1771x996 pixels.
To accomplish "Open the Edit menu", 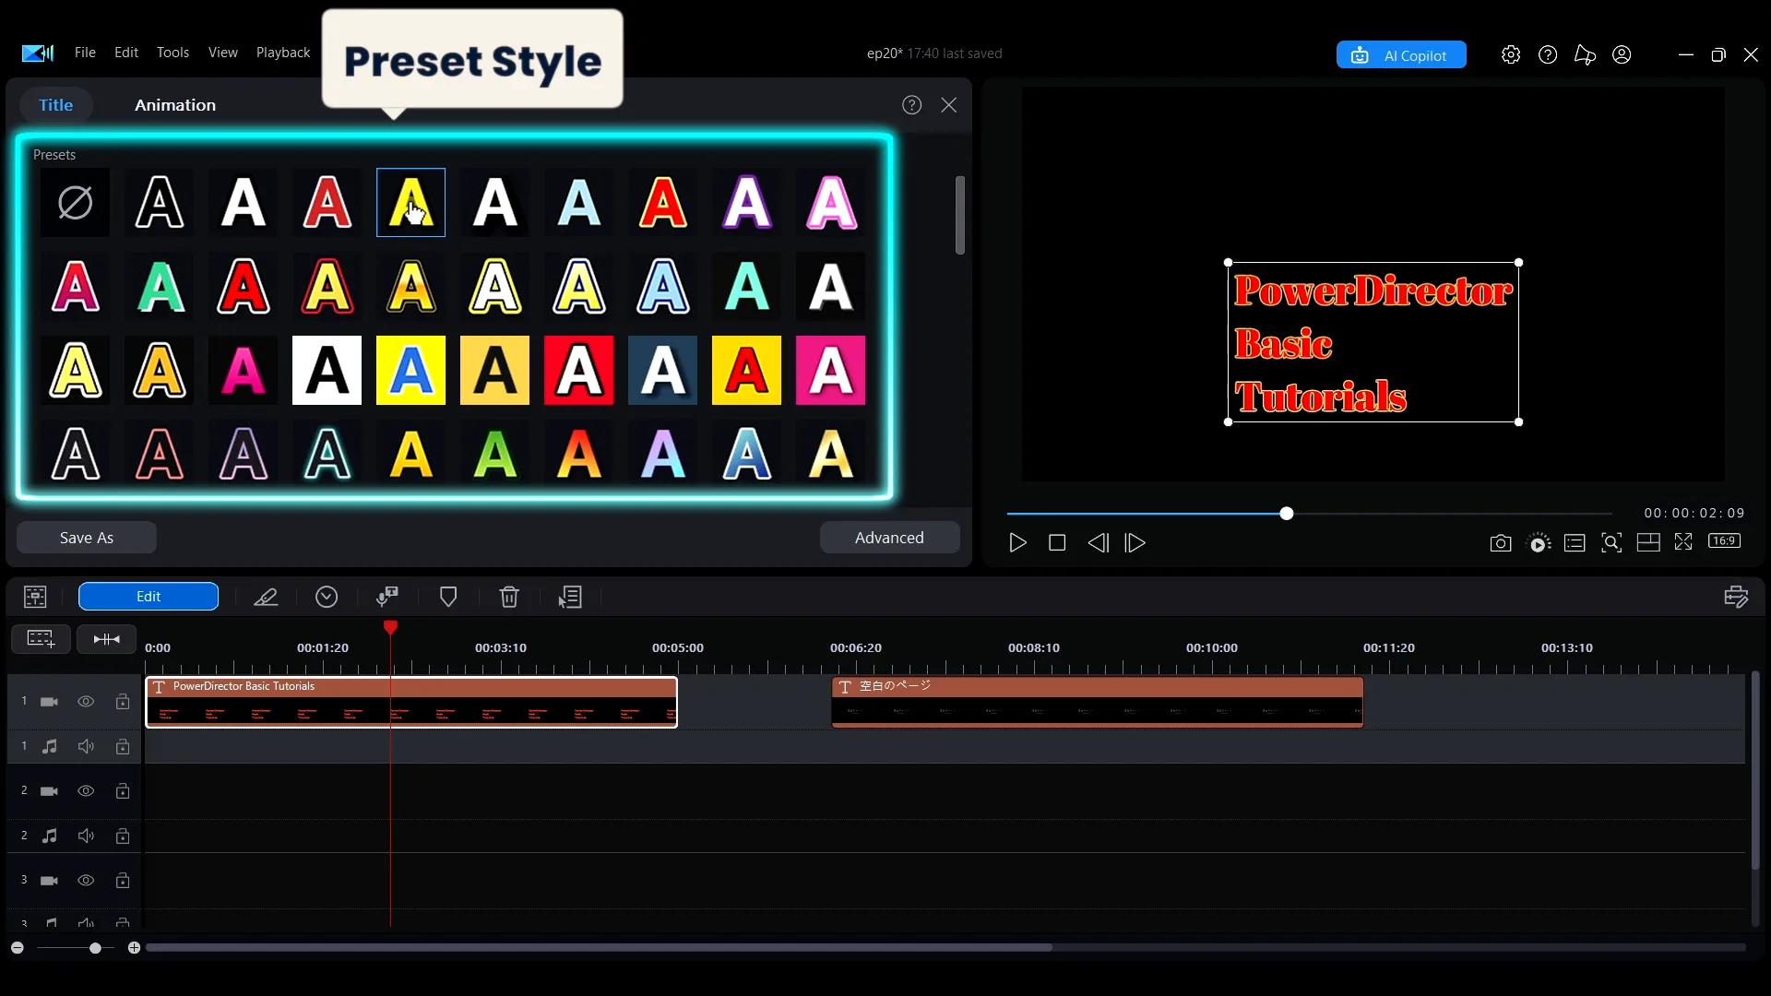I will coord(126,53).
